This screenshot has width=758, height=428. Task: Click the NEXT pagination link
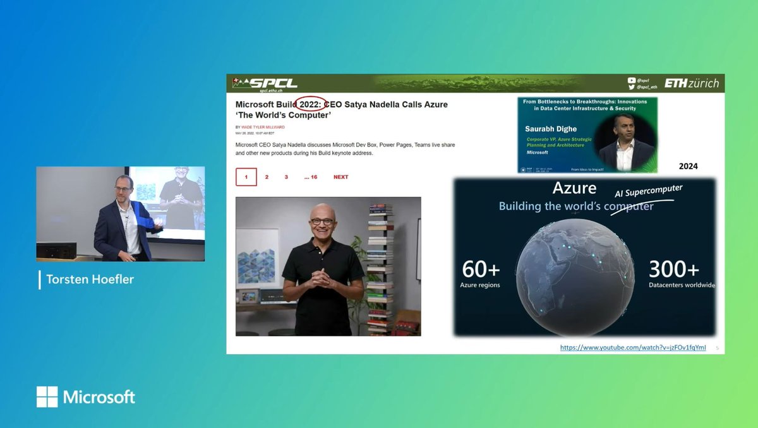341,177
